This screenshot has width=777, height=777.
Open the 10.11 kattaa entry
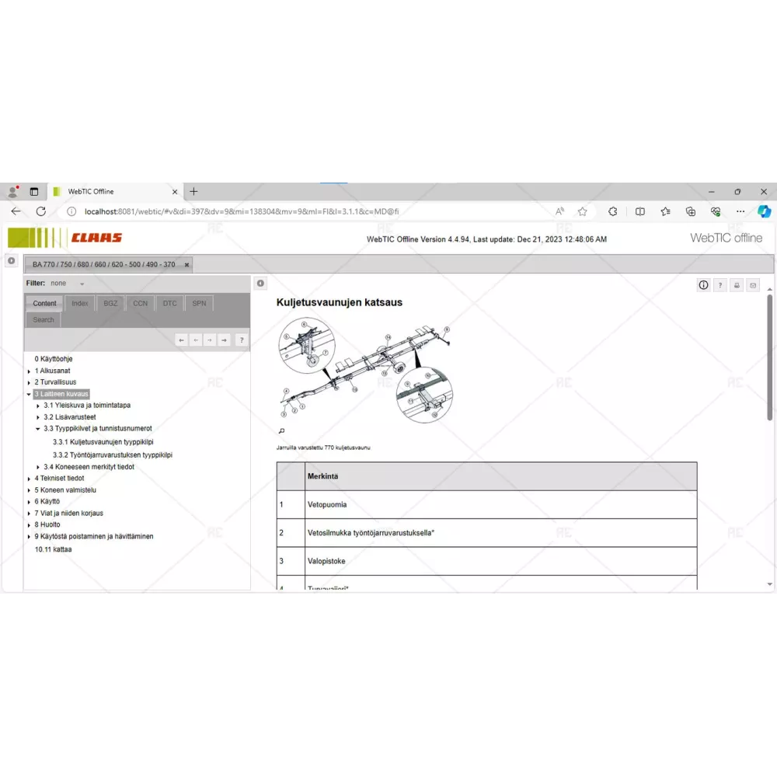(53, 549)
